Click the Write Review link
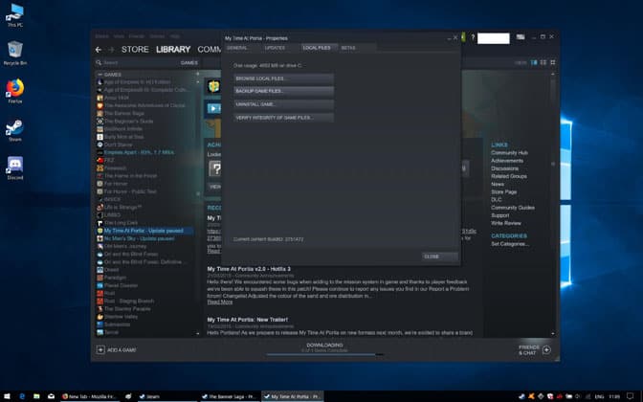 pyautogui.click(x=506, y=223)
